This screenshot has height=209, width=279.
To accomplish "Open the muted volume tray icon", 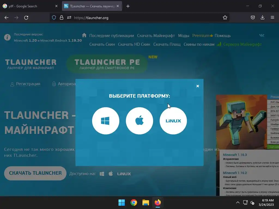I will tap(252, 202).
